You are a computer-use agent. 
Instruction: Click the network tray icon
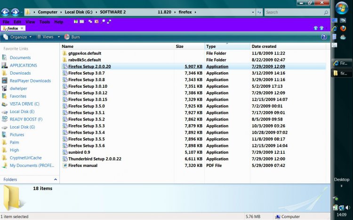(x=342, y=208)
